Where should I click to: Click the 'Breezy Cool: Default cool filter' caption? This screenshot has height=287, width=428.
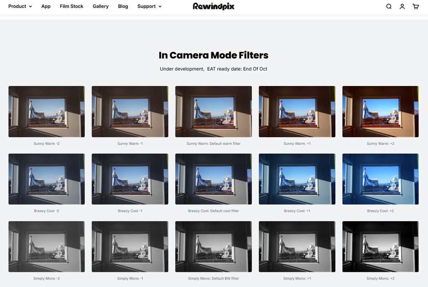(x=214, y=211)
